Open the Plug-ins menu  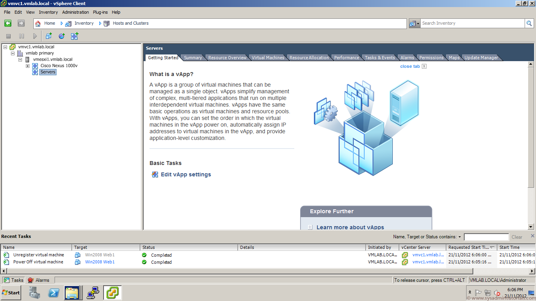pyautogui.click(x=100, y=12)
